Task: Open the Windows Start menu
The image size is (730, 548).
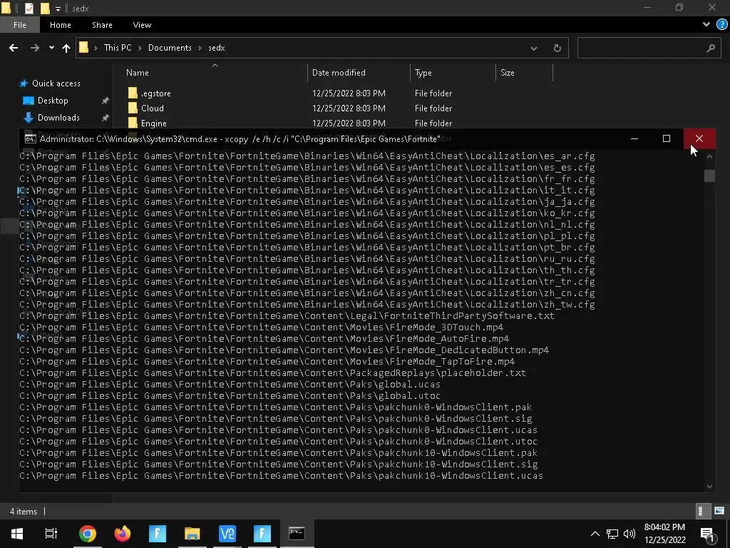Action: (17, 534)
